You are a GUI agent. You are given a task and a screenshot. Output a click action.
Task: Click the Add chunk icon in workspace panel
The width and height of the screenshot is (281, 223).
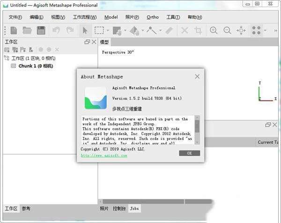coord(7,50)
